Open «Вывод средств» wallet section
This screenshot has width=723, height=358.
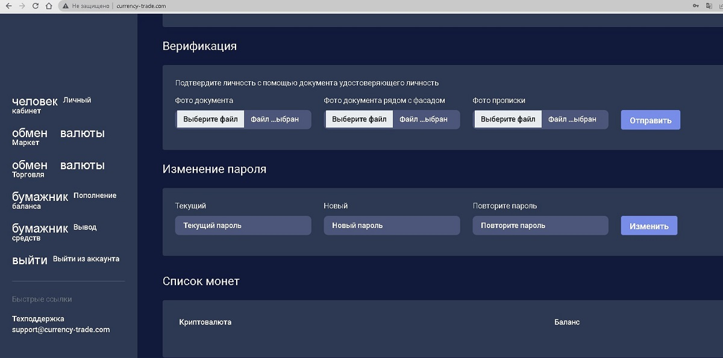coord(54,231)
